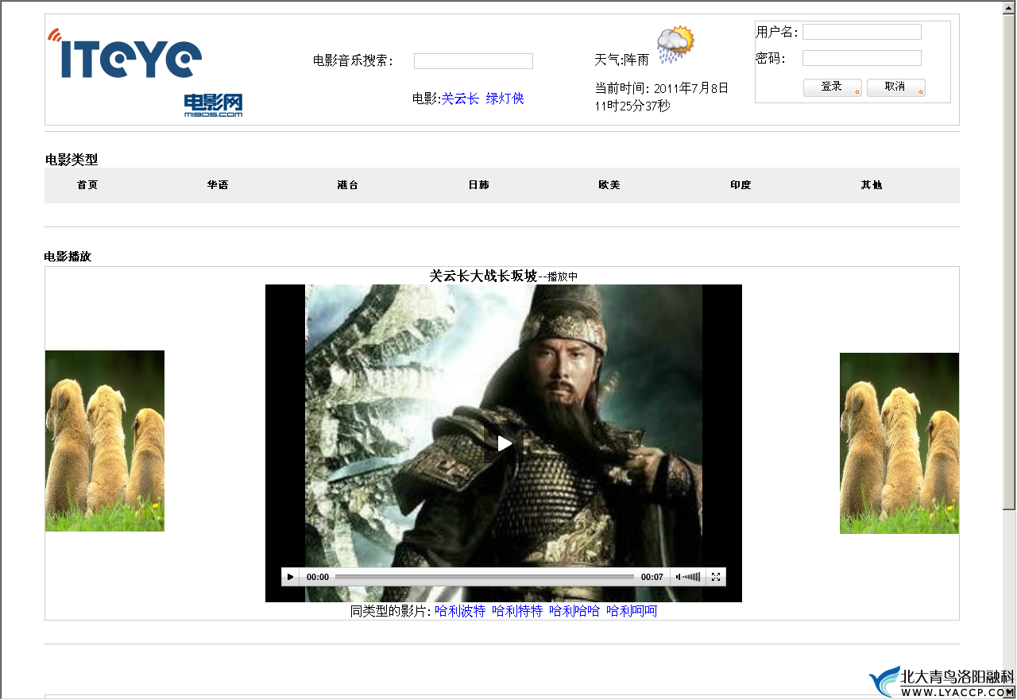Click the page vertical scrollbar thumb
Screen dimensions: 1017x700
click(1009, 262)
